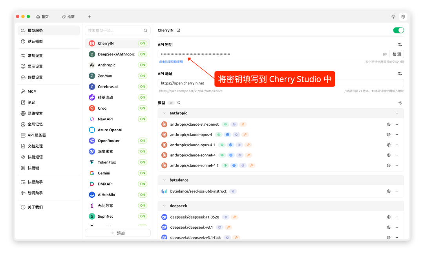The height and width of the screenshot is (257, 424).
Task: Select the OpenRouter provider
Action: [x=118, y=141]
